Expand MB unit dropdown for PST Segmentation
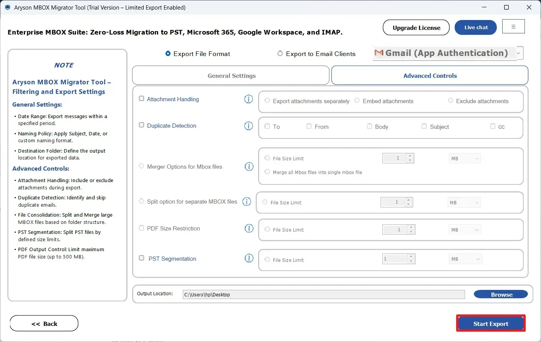 click(465, 259)
